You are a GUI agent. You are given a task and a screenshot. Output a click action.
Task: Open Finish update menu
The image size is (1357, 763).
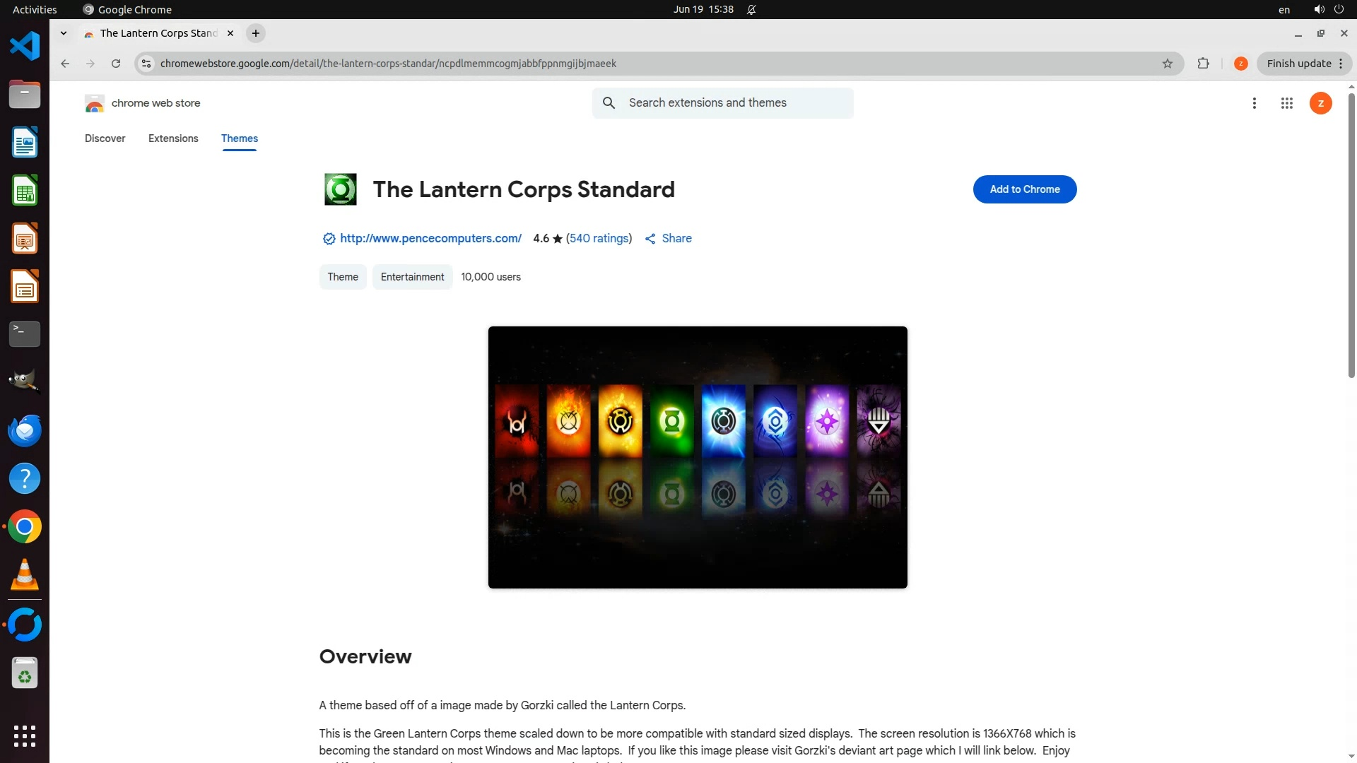[1304, 64]
